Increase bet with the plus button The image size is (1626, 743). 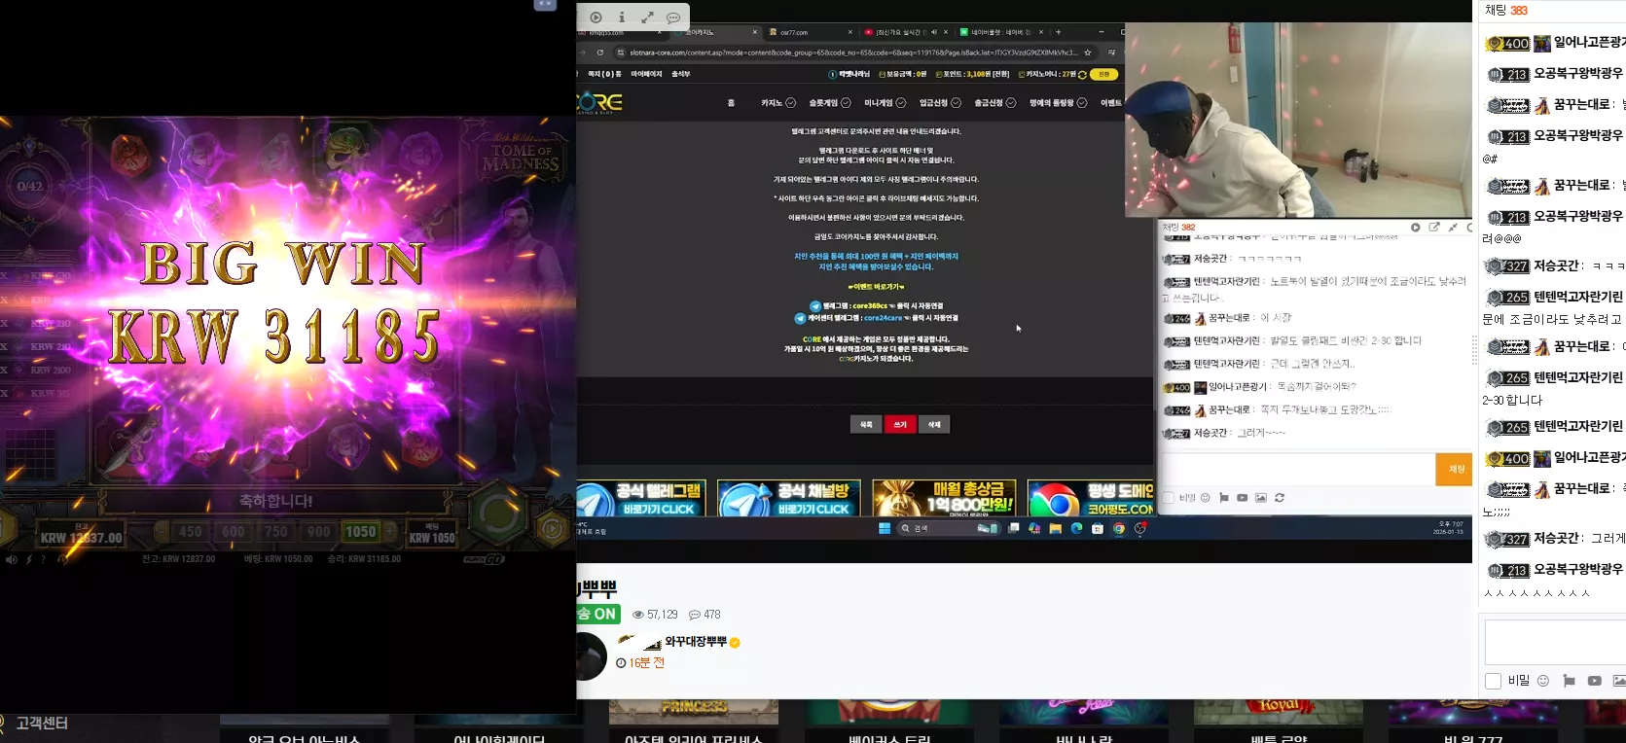coord(390,531)
